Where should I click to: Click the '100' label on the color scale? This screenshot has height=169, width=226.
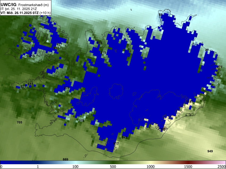(x=76, y=167)
